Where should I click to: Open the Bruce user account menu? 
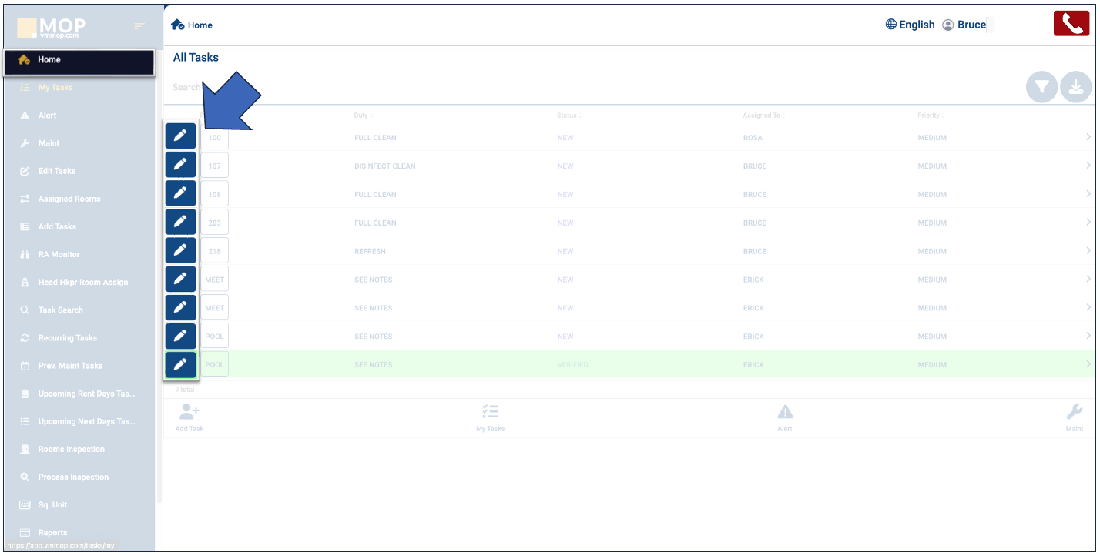click(964, 25)
